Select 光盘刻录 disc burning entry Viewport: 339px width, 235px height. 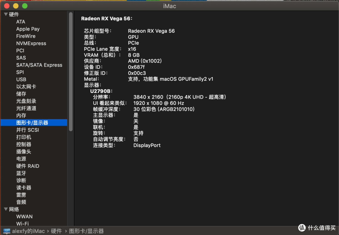point(26,101)
